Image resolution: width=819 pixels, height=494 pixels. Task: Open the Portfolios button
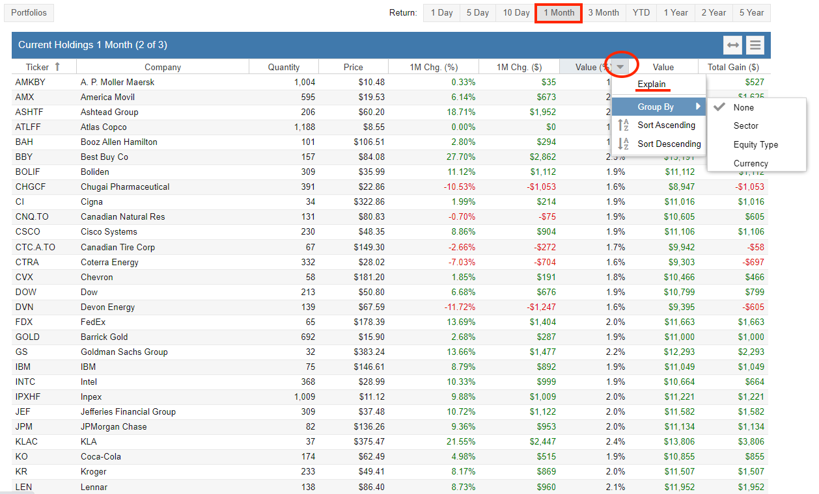[x=29, y=13]
